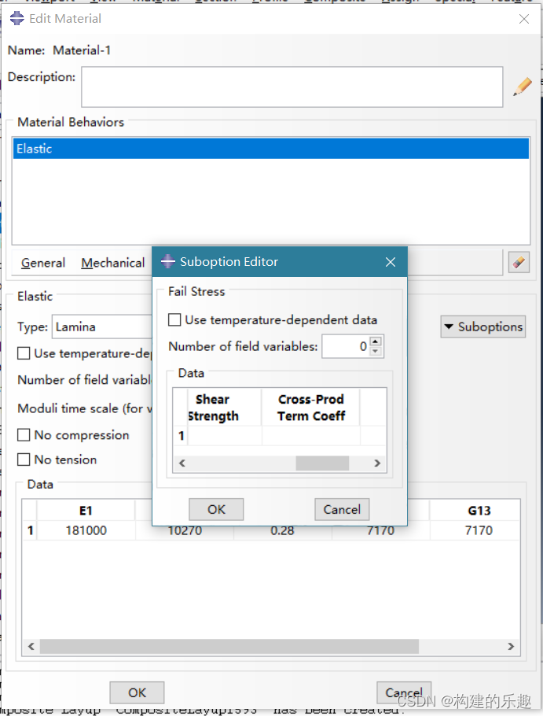This screenshot has height=716, width=543.
Task: Click the eraser icon to delete material behavior
Action: [x=518, y=263]
